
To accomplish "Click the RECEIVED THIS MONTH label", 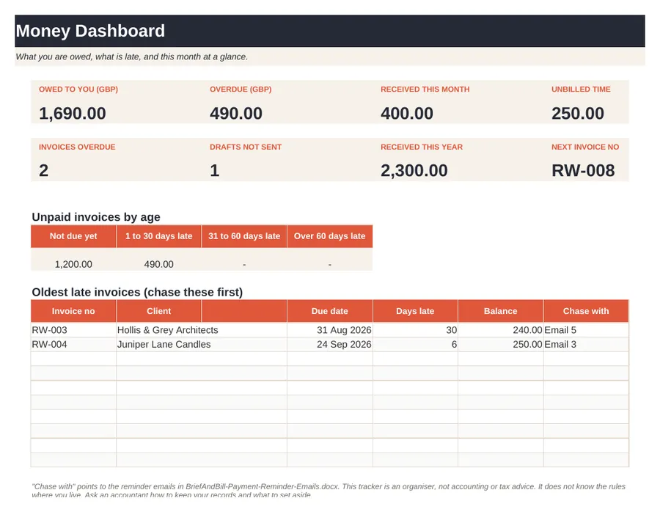I will 425,89.
